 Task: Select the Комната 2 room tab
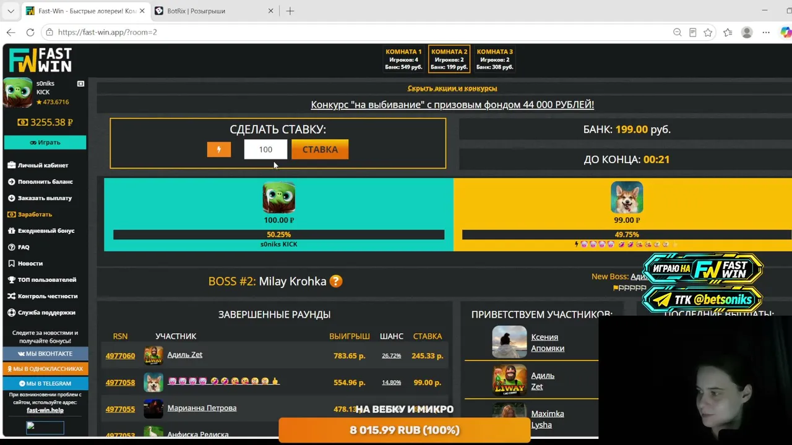449,59
